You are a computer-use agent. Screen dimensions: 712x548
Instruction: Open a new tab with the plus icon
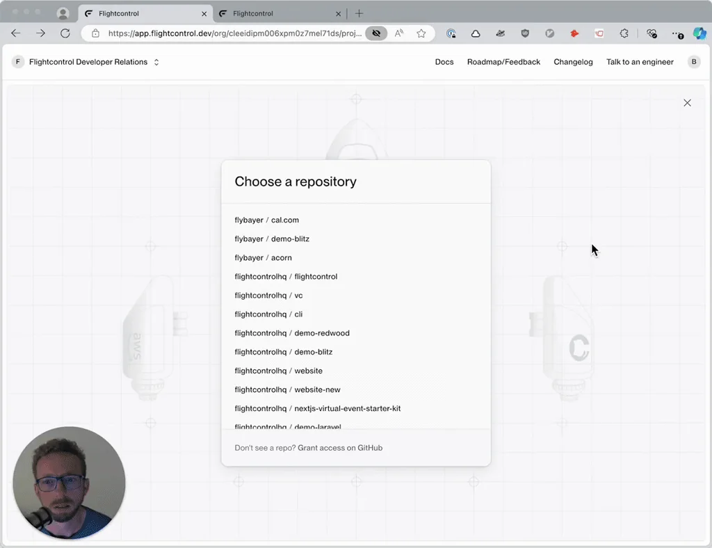pyautogui.click(x=359, y=14)
